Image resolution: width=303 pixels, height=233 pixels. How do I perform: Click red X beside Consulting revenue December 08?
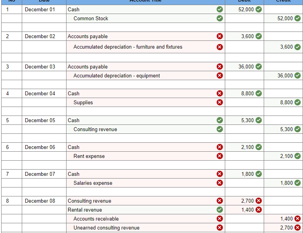pos(219,201)
